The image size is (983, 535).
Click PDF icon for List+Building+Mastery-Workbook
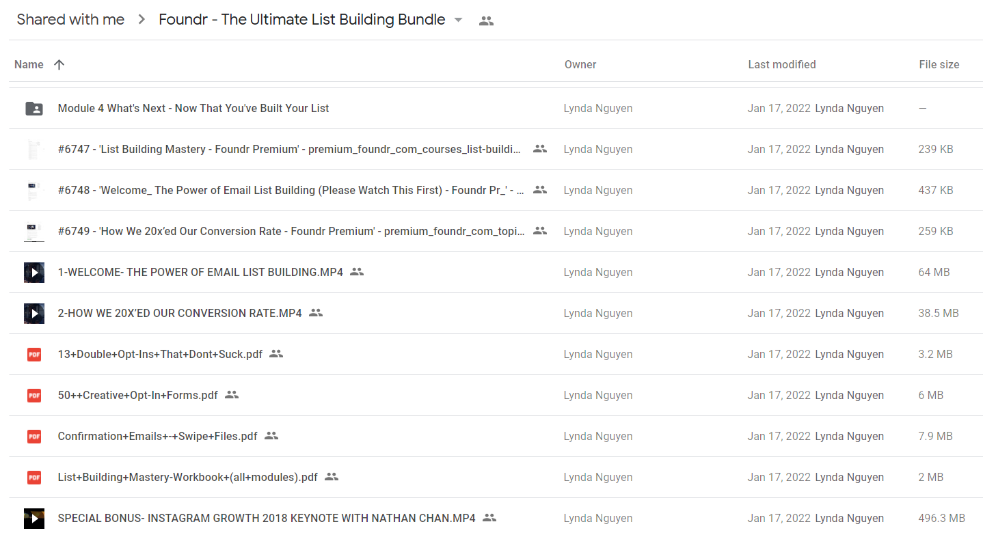click(x=34, y=477)
